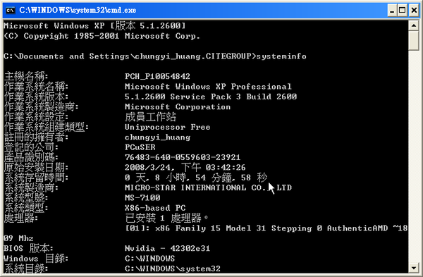Image resolution: width=423 pixels, height=277 pixels.
Task: Click the '作業系統版本:' label
Action: [x=36, y=97]
